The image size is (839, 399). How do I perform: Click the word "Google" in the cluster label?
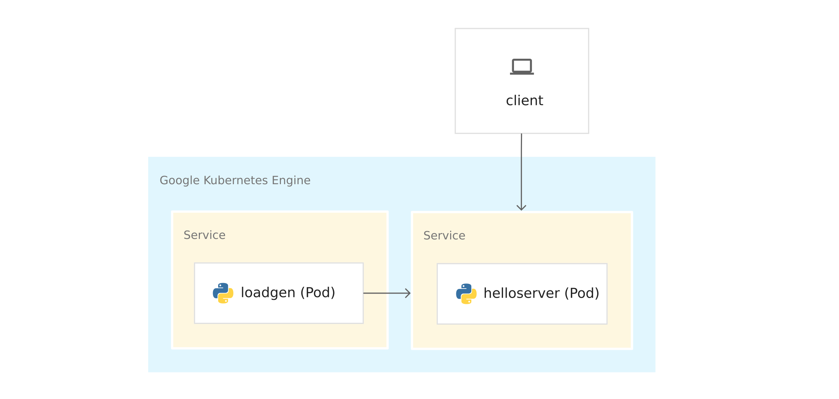179,180
